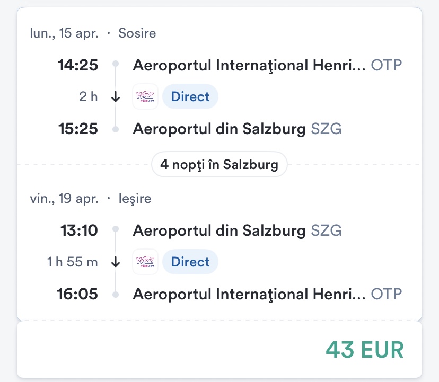Click the outbound flight down arrow icon
Viewport: 439px width, 382px height.
coord(116,97)
